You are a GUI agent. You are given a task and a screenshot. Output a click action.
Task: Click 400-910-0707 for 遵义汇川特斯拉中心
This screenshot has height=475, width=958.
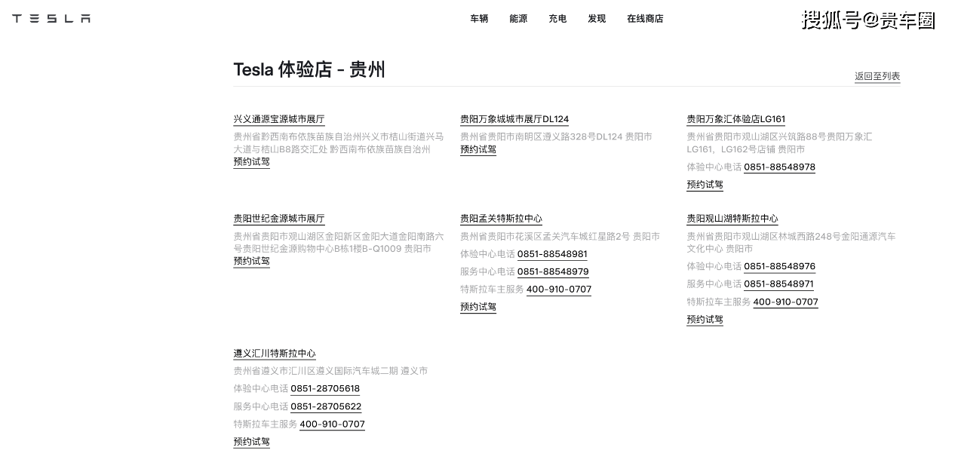tap(332, 424)
